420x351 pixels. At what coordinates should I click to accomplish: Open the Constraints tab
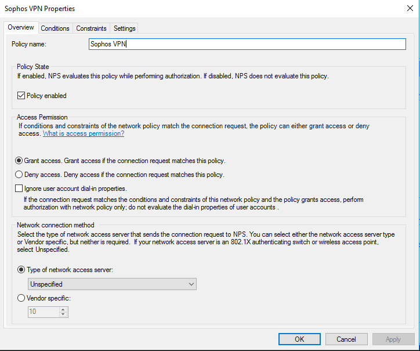point(91,28)
